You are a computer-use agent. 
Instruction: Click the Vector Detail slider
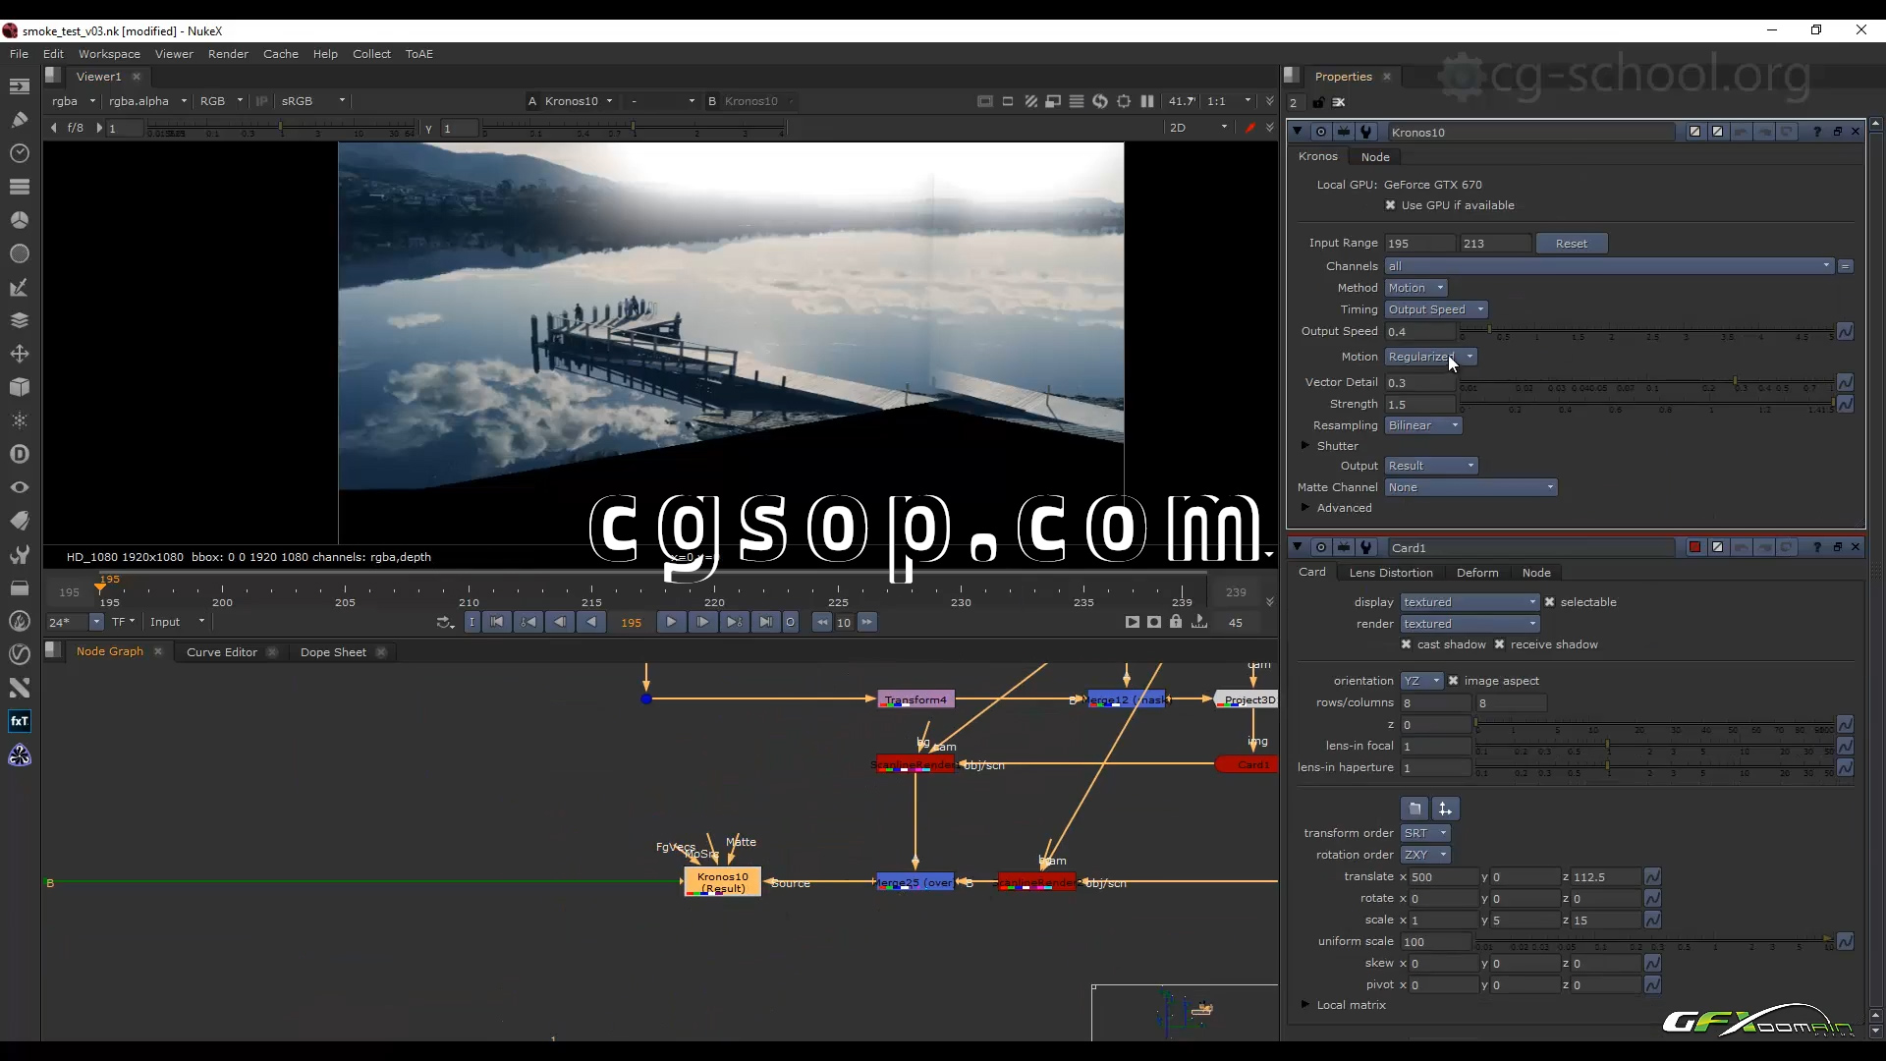click(1645, 382)
